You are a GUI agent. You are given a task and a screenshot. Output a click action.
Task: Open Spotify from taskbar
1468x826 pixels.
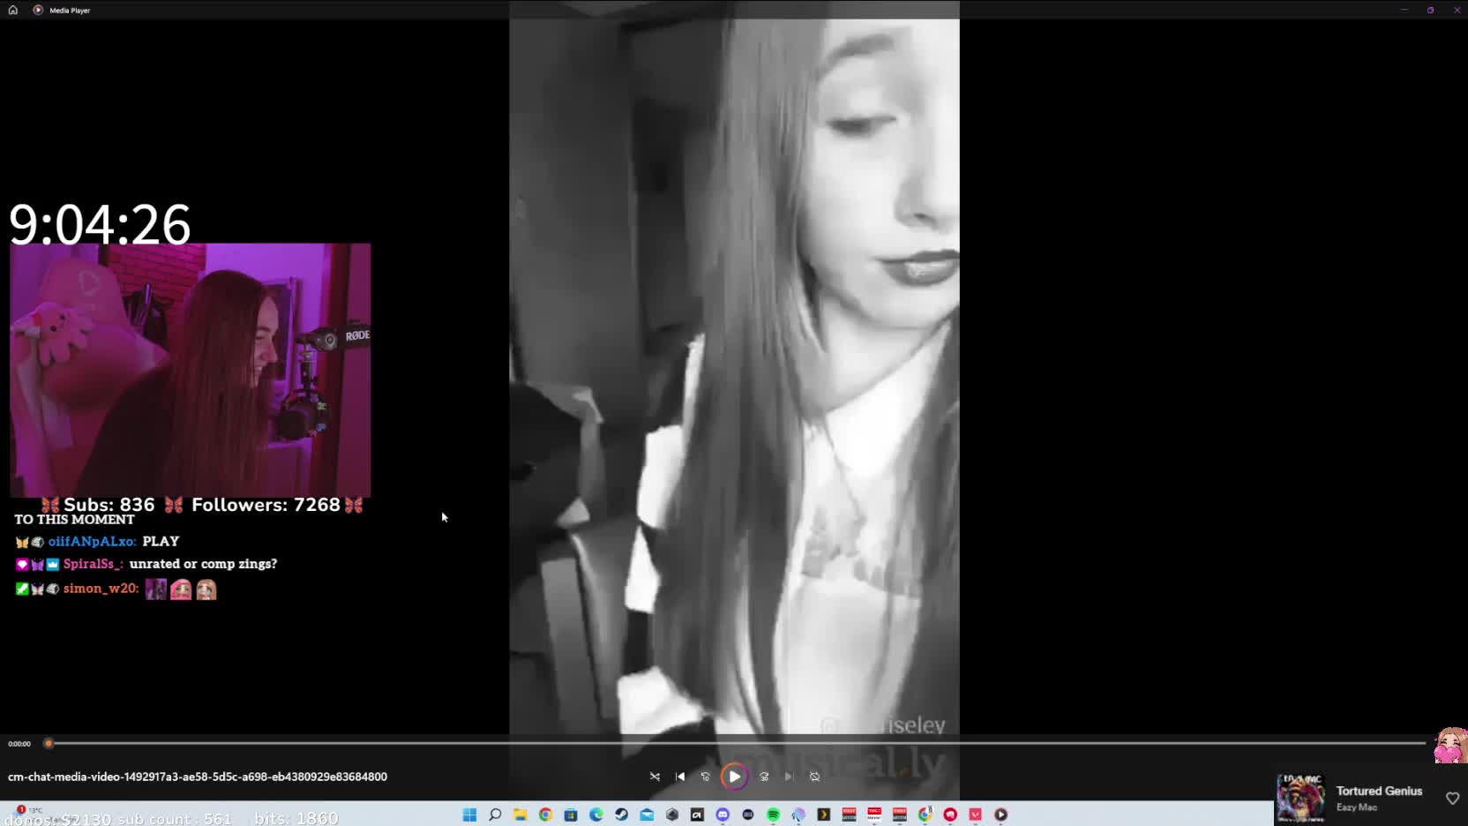(774, 815)
